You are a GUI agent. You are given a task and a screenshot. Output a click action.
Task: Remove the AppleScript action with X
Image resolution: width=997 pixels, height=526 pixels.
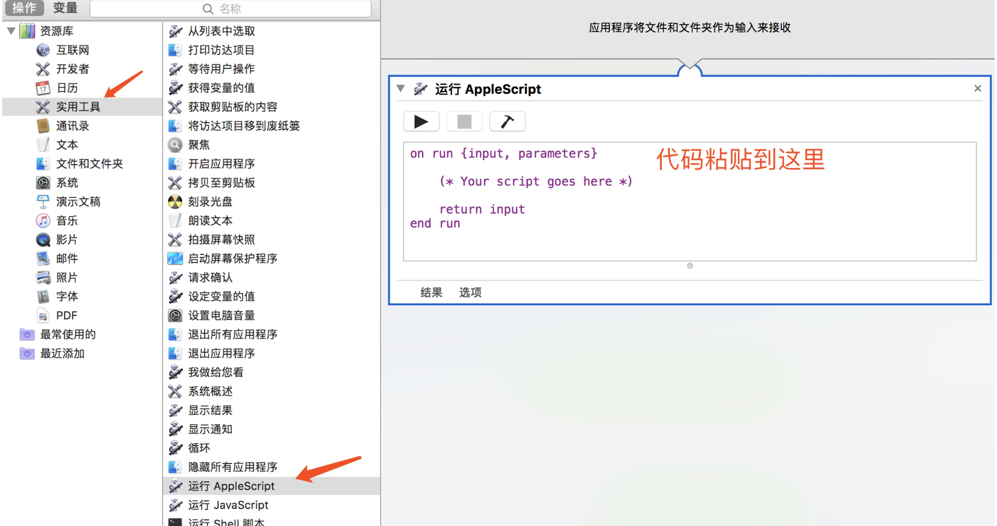point(977,88)
